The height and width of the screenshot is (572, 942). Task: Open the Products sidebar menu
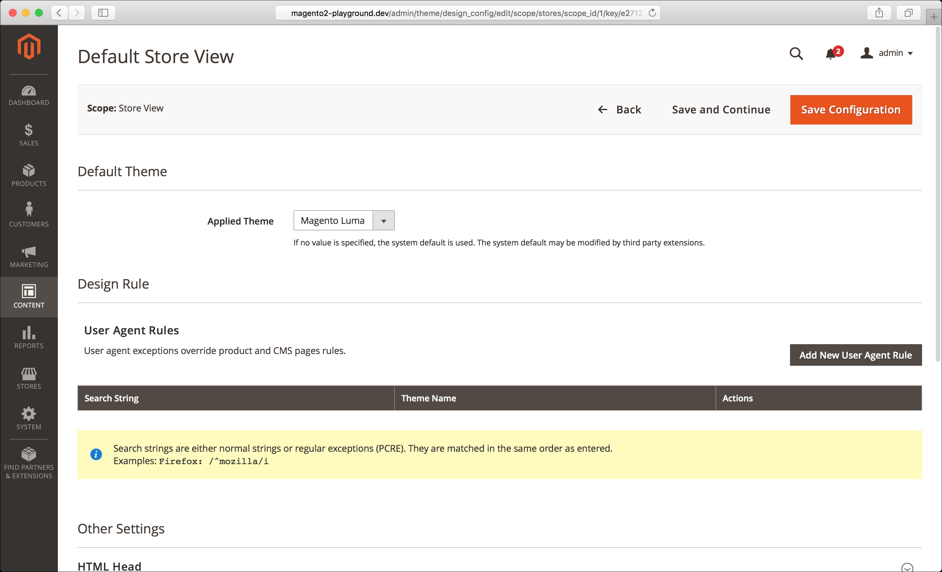(x=29, y=176)
